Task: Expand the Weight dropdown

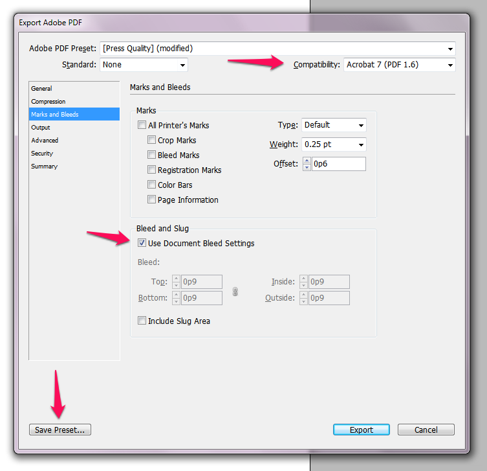Action: point(334,144)
